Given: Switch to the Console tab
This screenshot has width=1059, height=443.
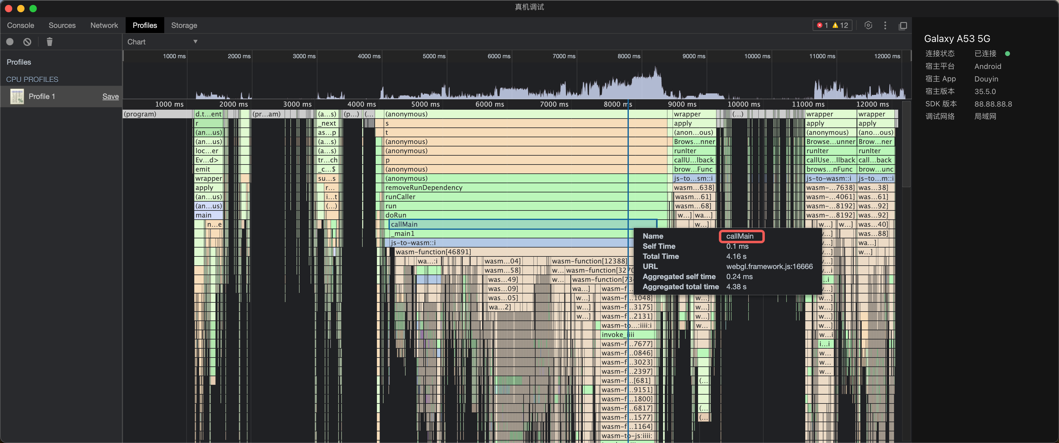Looking at the screenshot, I should (x=21, y=25).
